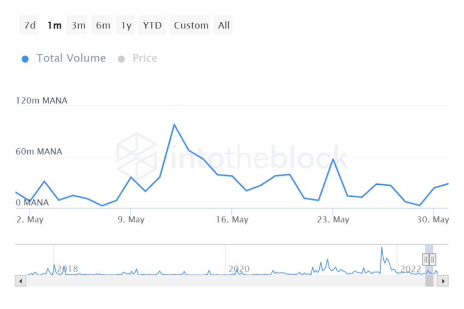The width and height of the screenshot is (464, 309).
Task: Click the right scroll arrow of navigator
Action: point(443,281)
